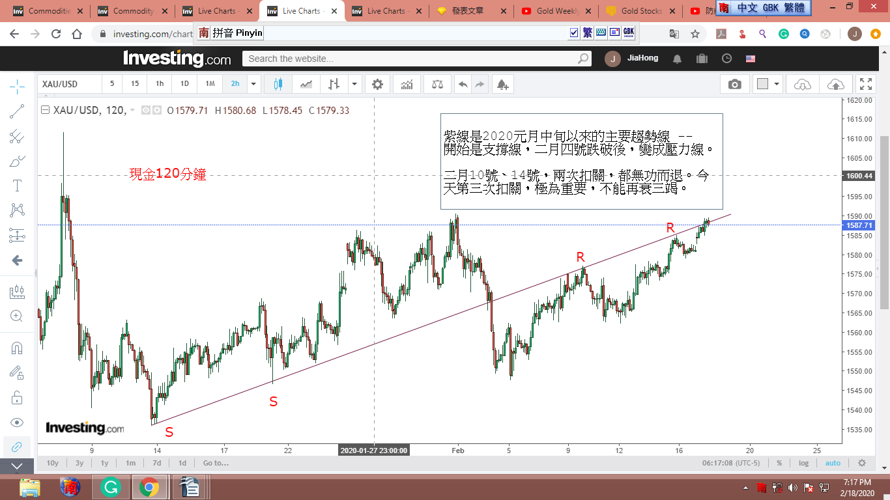Screen dimensions: 890x500
Task: Hide all drawings with eye icon
Action: 17,423
